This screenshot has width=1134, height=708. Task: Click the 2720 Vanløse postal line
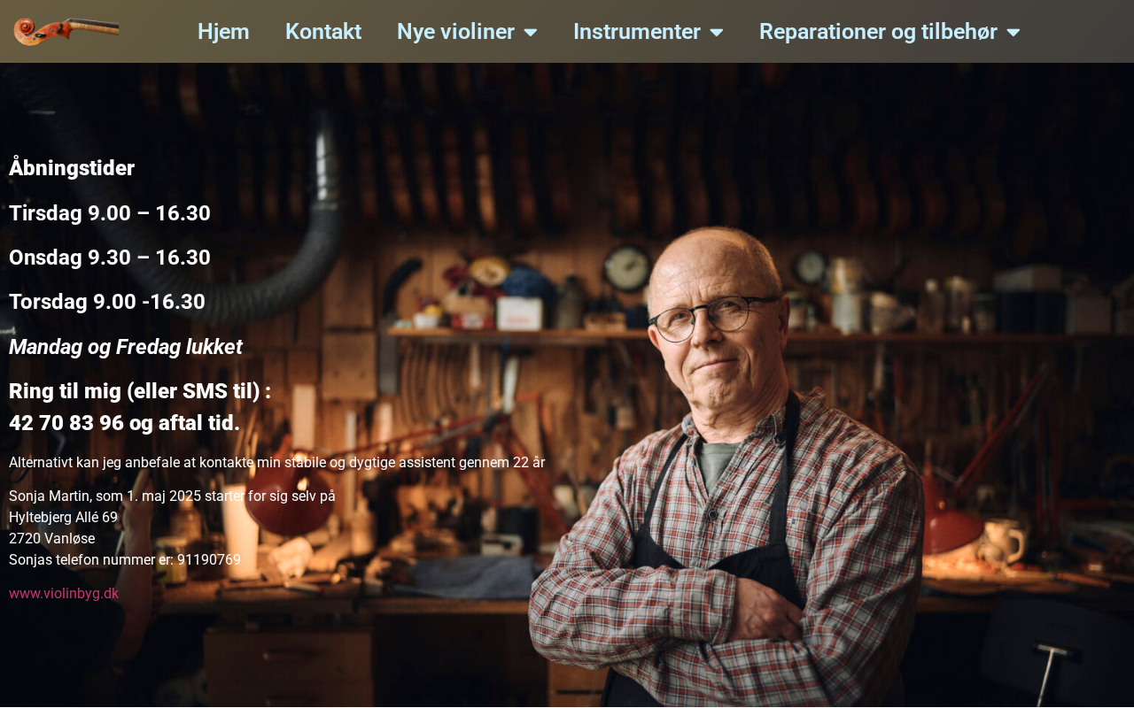pyautogui.click(x=52, y=538)
